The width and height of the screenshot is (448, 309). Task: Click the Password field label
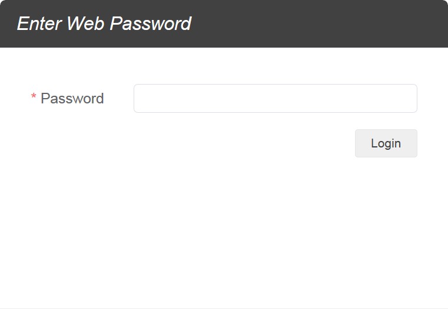coord(72,99)
